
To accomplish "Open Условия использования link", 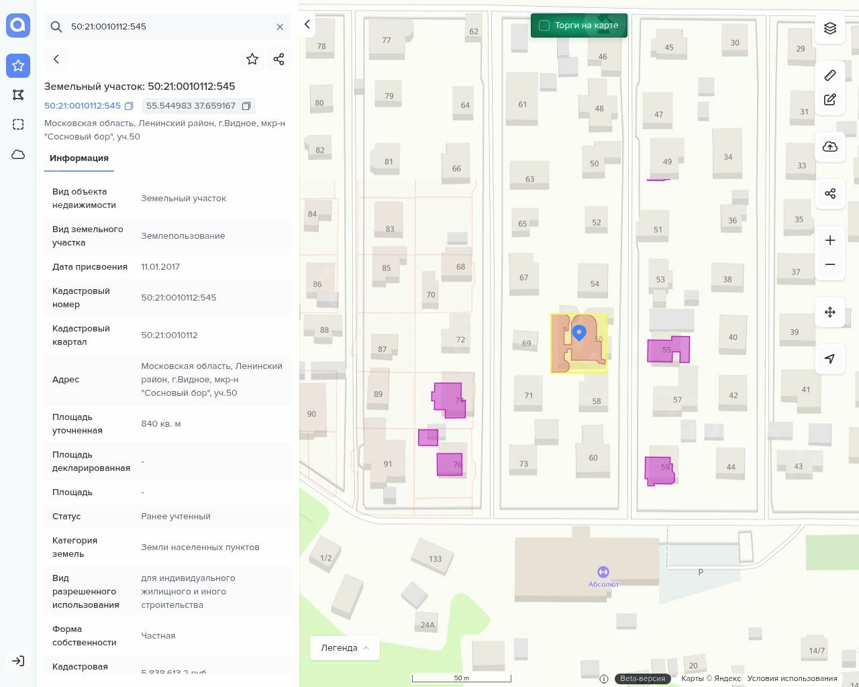I will 792,678.
